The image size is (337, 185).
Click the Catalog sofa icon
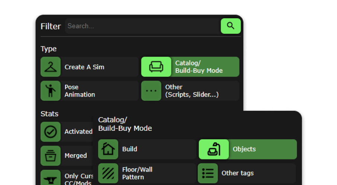pyautogui.click(x=156, y=67)
